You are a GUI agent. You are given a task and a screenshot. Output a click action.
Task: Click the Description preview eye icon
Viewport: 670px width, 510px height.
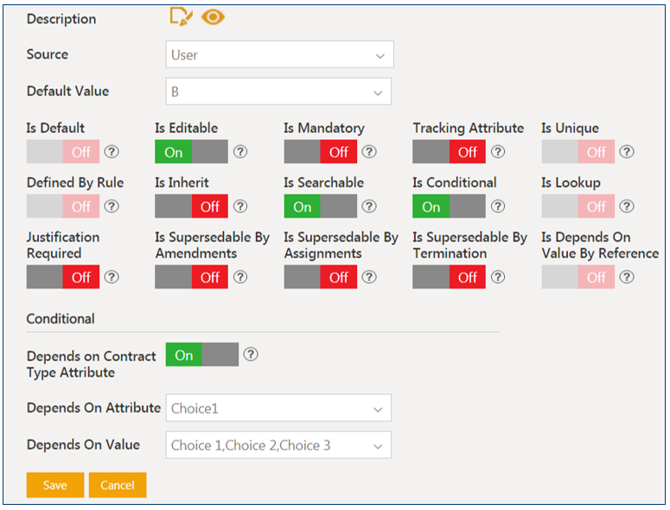point(213,17)
